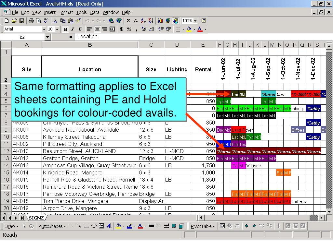Viewport: 333px width, 249px height.
Task: Toggle Align Left alignment
Action: [89, 29]
